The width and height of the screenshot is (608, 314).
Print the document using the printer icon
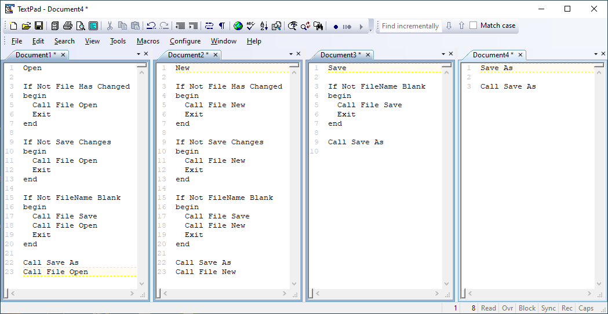(x=68, y=26)
